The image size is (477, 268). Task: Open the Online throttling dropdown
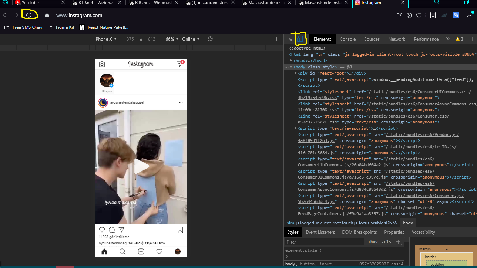click(191, 39)
